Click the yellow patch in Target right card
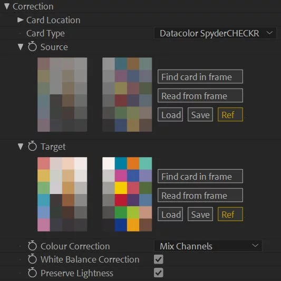The width and height of the screenshot is (281, 281). point(121,188)
